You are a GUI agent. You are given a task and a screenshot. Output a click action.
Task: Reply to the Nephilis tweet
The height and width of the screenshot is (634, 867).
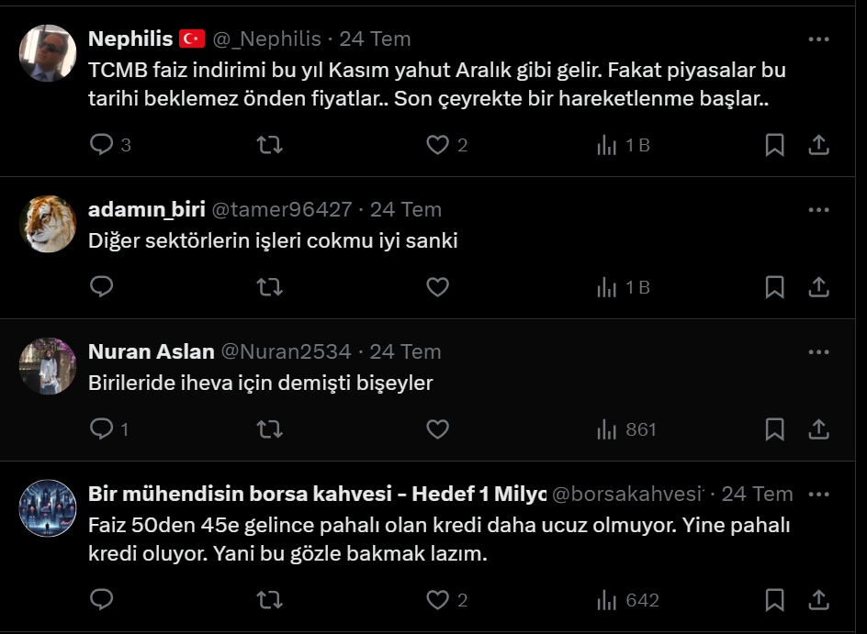[x=101, y=145]
